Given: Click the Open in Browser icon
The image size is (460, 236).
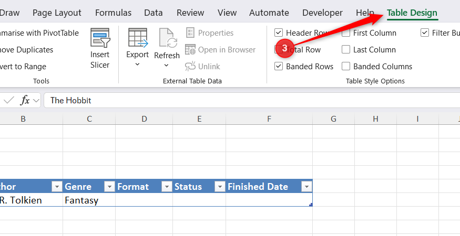Looking at the screenshot, I should [x=190, y=49].
